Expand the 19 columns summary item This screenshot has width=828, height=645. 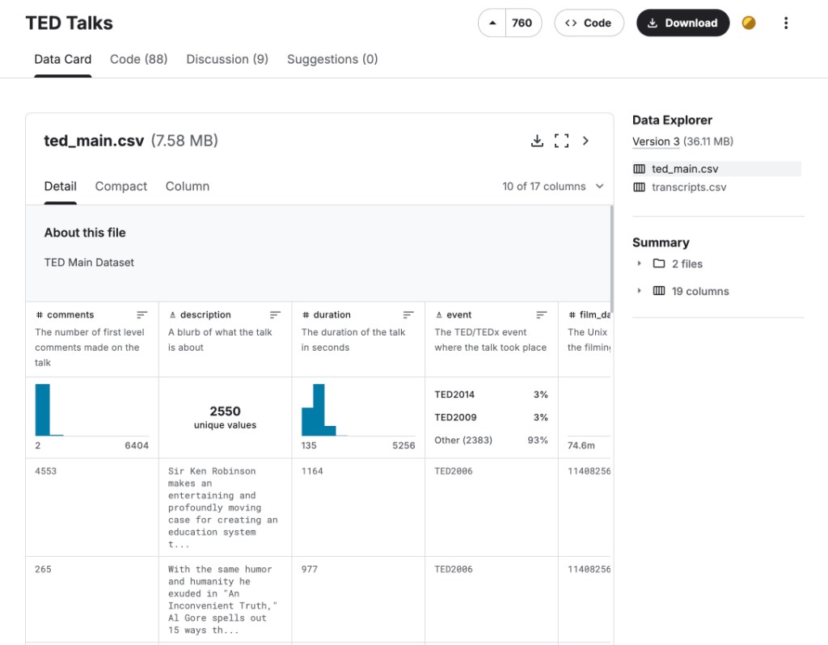[x=640, y=291]
